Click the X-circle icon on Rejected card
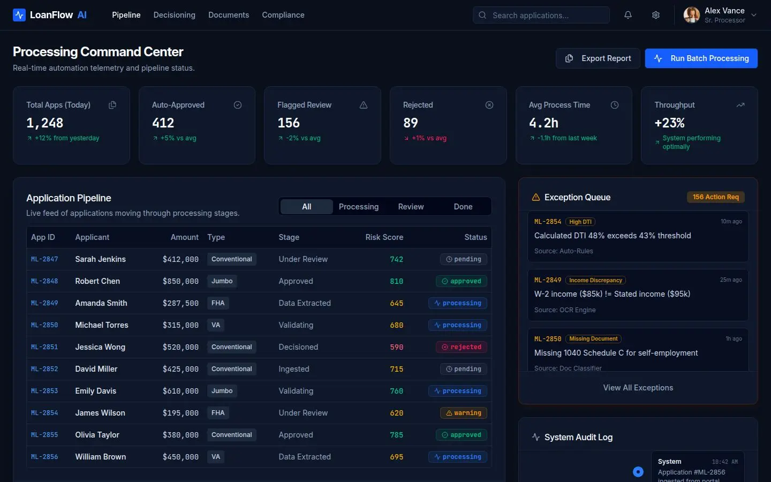771x482 pixels. tap(489, 105)
